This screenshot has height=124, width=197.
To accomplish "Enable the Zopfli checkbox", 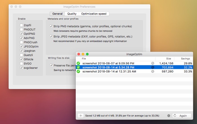I will tap(21, 25).
